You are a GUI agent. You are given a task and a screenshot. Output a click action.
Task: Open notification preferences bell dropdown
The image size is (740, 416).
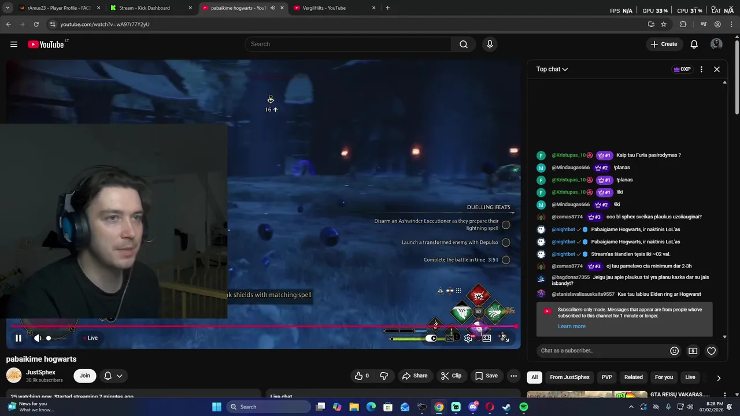(113, 376)
